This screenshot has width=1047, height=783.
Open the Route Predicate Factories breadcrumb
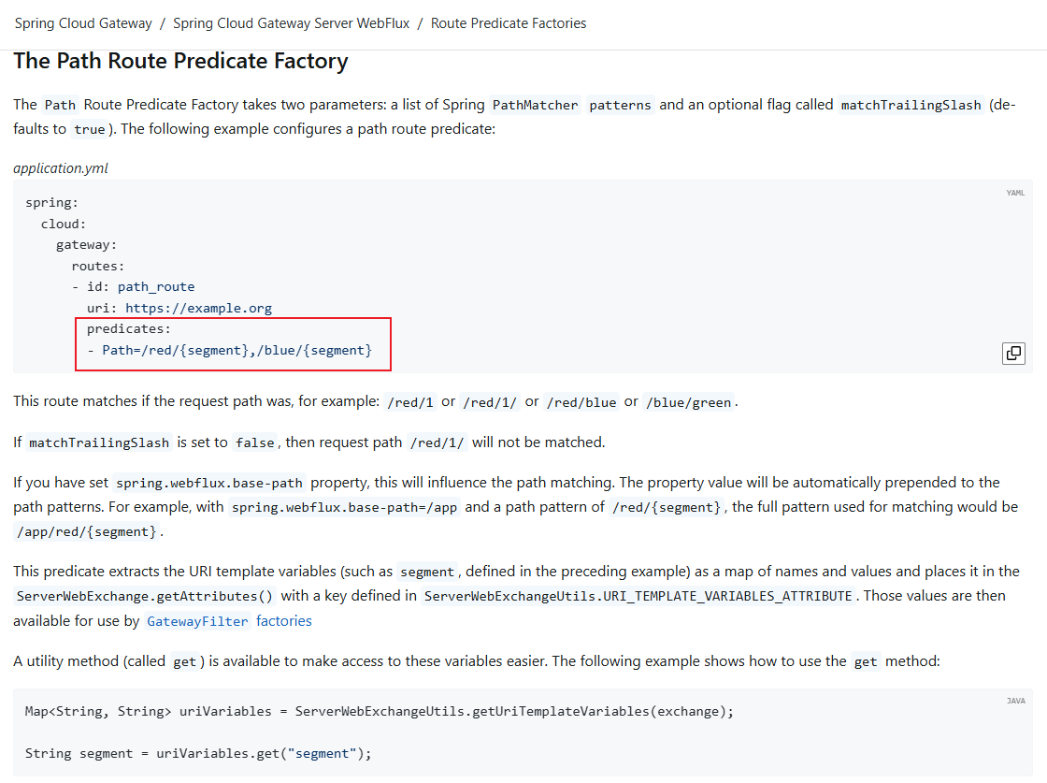[x=509, y=23]
